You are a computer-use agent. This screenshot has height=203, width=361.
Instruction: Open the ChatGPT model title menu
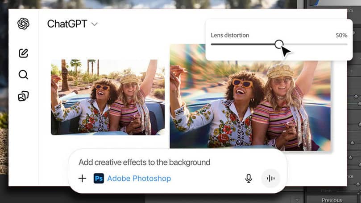67,24
